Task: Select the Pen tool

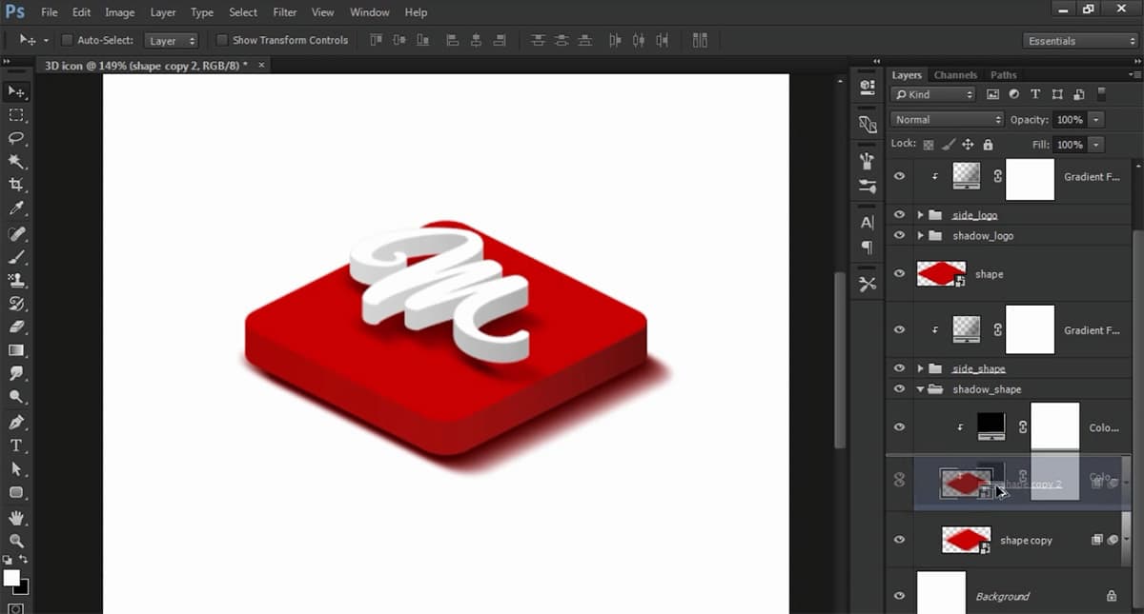Action: [15, 421]
